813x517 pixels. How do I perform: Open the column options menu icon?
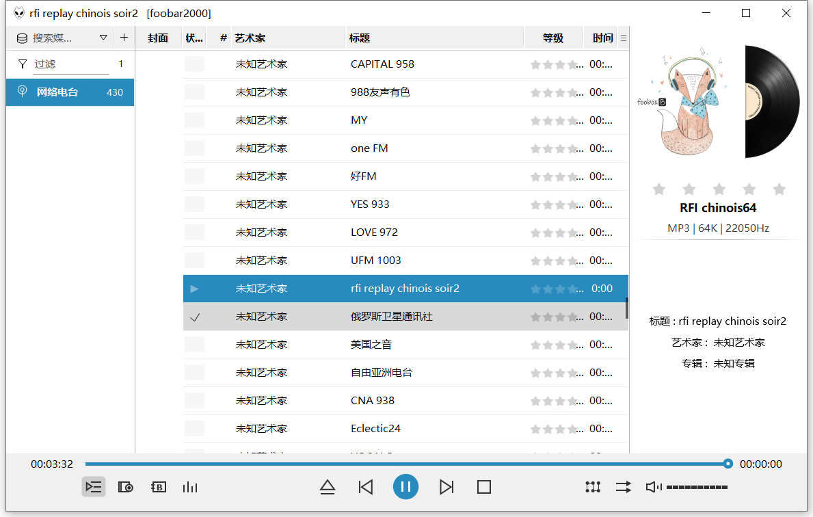pos(623,38)
